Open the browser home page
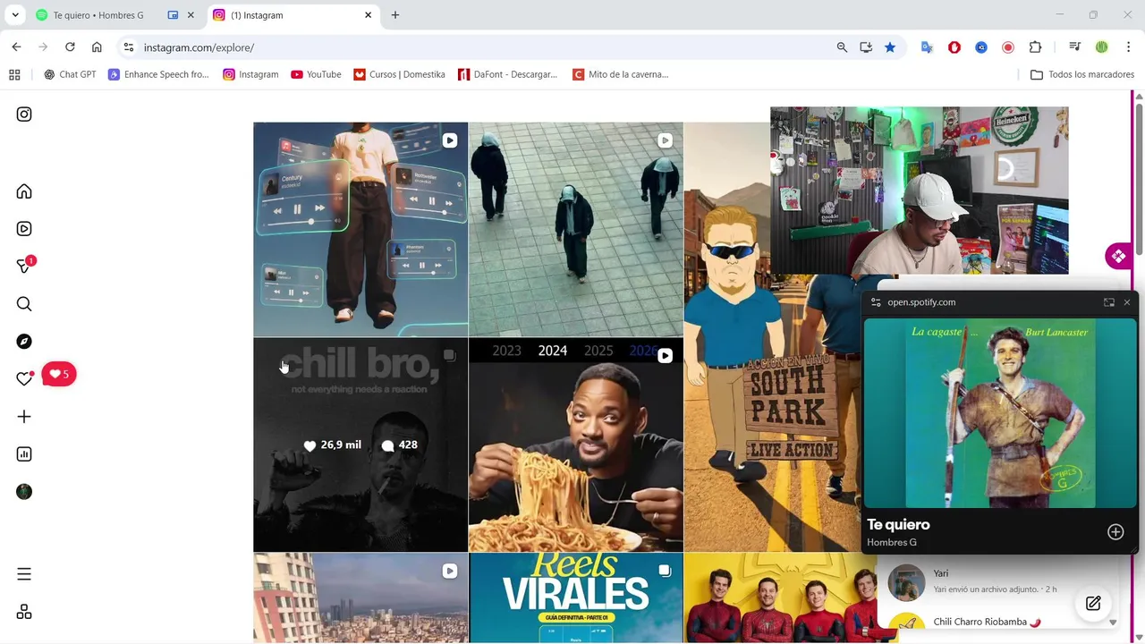 97,47
